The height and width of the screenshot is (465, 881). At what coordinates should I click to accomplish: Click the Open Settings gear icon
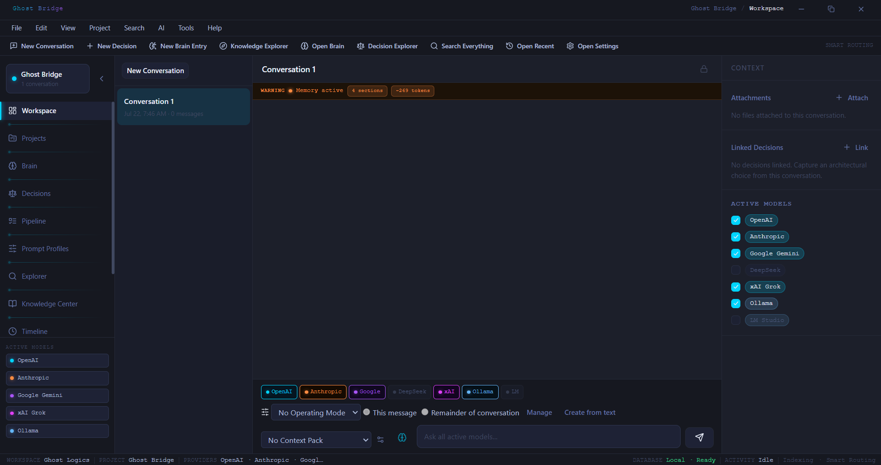(570, 46)
